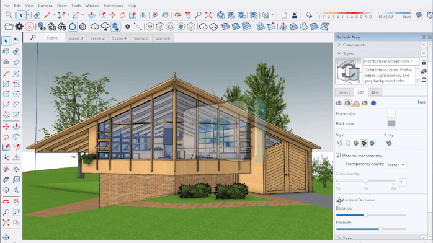
Task: Adjust the Ambient Occlusion Intensity slider
Action: point(380,229)
